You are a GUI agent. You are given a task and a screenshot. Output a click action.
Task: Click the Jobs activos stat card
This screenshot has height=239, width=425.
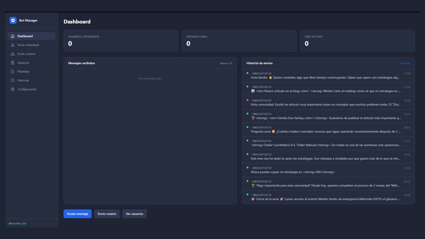pyautogui.click(x=357, y=41)
